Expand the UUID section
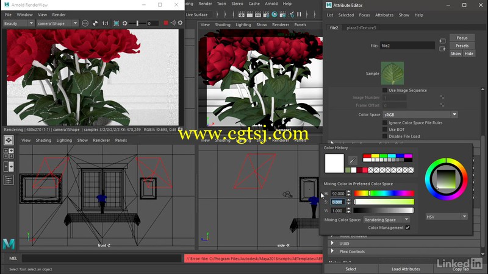The image size is (488, 274). click(x=332, y=243)
